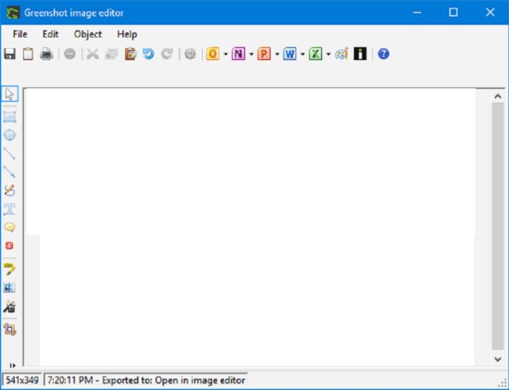Screen dimensions: 509x390
Task: Upload to Imgur icon
Action: [360, 54]
